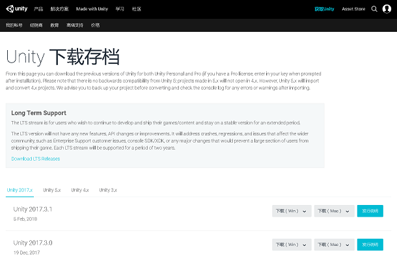Expand 下载 (Win) dropdown for Unity 2017.3.1
Screen dimensions: 397x259
[x=292, y=211]
